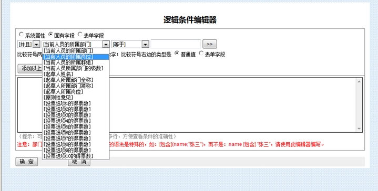Choose 表单字段 as the right-side type
Image resolution: width=378 pixels, height=191 pixels.
(x=201, y=54)
